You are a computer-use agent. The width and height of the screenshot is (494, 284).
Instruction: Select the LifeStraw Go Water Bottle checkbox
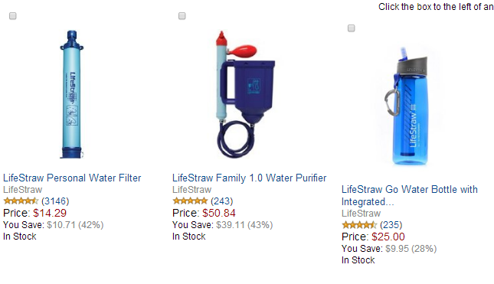(351, 28)
